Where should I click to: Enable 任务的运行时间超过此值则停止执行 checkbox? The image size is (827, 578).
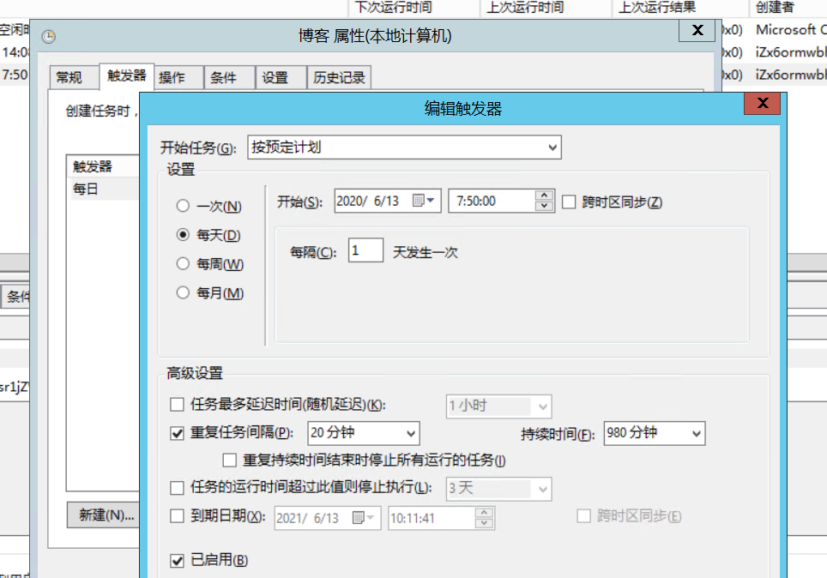178,488
